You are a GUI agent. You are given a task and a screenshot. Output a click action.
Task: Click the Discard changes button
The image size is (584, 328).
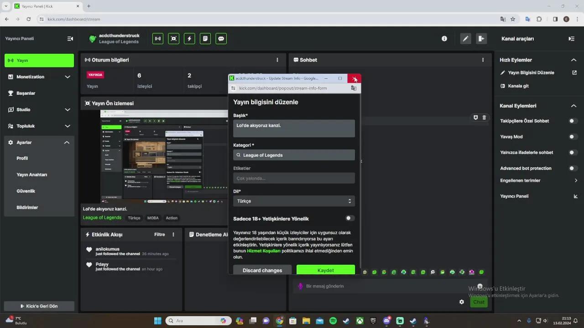pyautogui.click(x=262, y=270)
